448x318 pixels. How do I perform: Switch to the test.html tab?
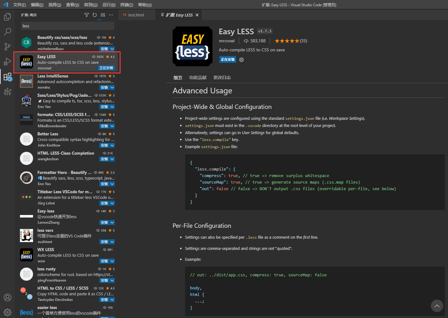point(136,15)
